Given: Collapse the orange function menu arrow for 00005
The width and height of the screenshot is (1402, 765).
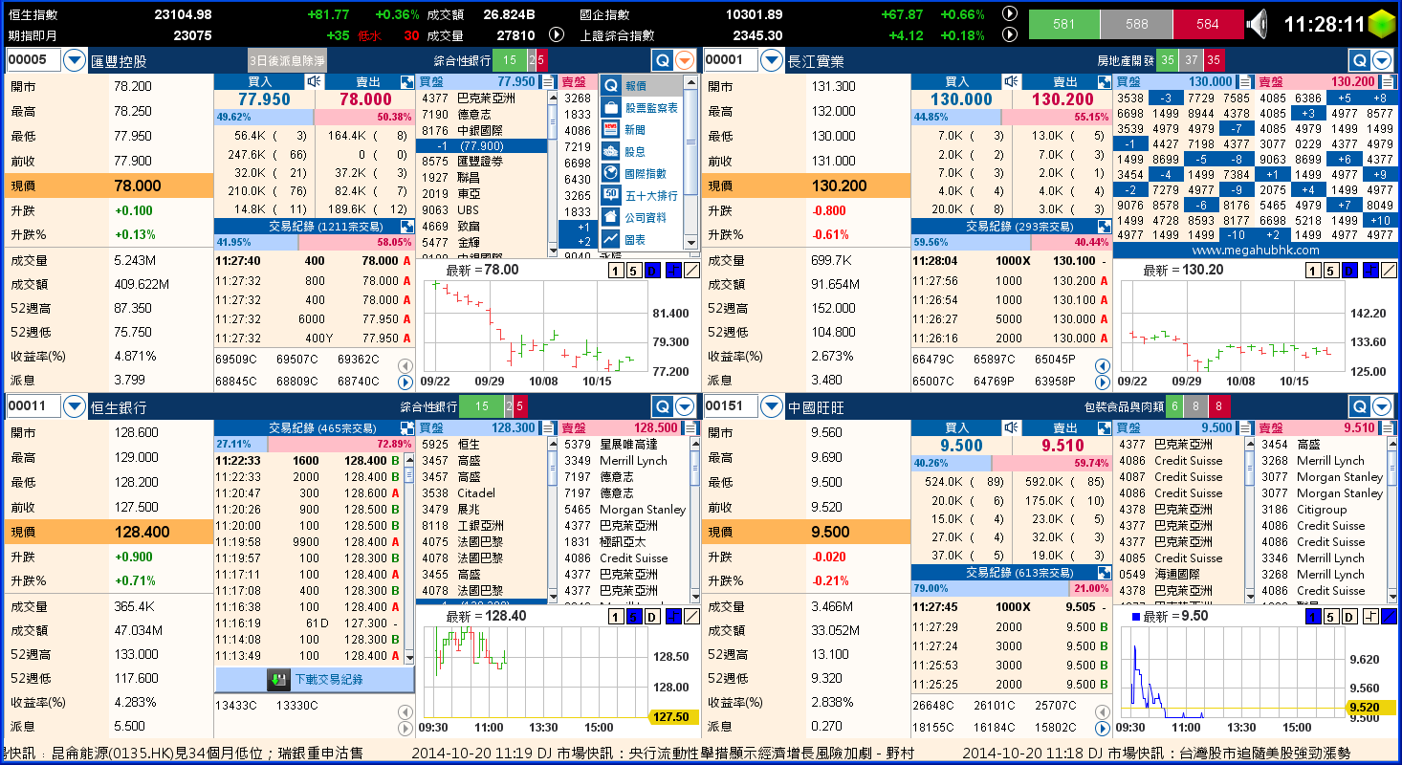Looking at the screenshot, I should (685, 60).
